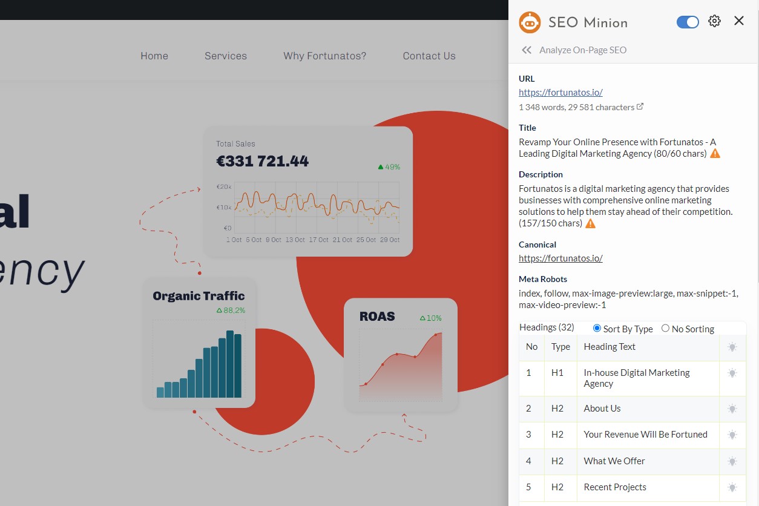Open the fortunatos.io URL link
The height and width of the screenshot is (506, 759).
coord(560,93)
